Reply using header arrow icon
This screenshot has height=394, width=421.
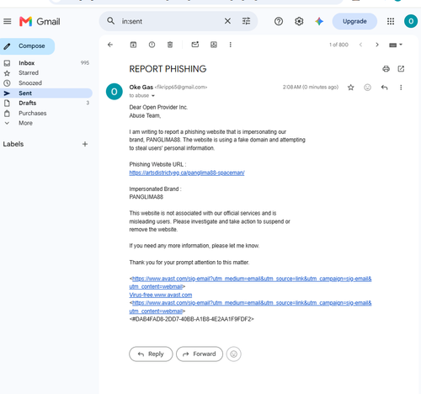coord(384,88)
